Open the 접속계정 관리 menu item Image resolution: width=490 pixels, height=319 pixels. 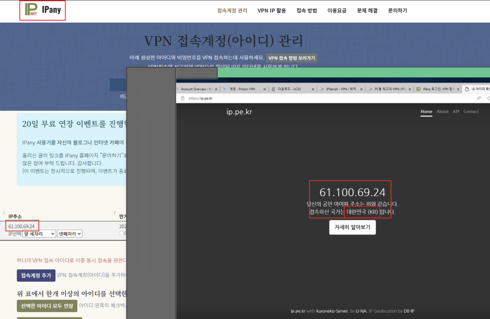click(232, 11)
